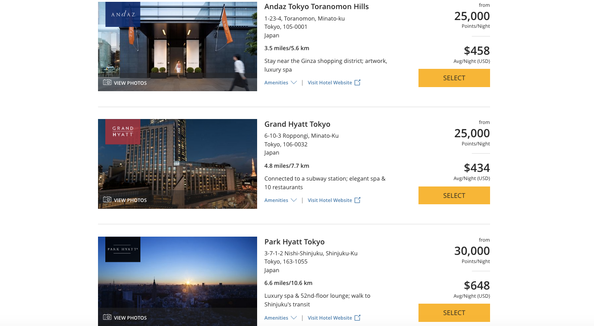This screenshot has height=326, width=594.
Task: Click camera icon on Grand Hyatt photo
Action: point(107,200)
